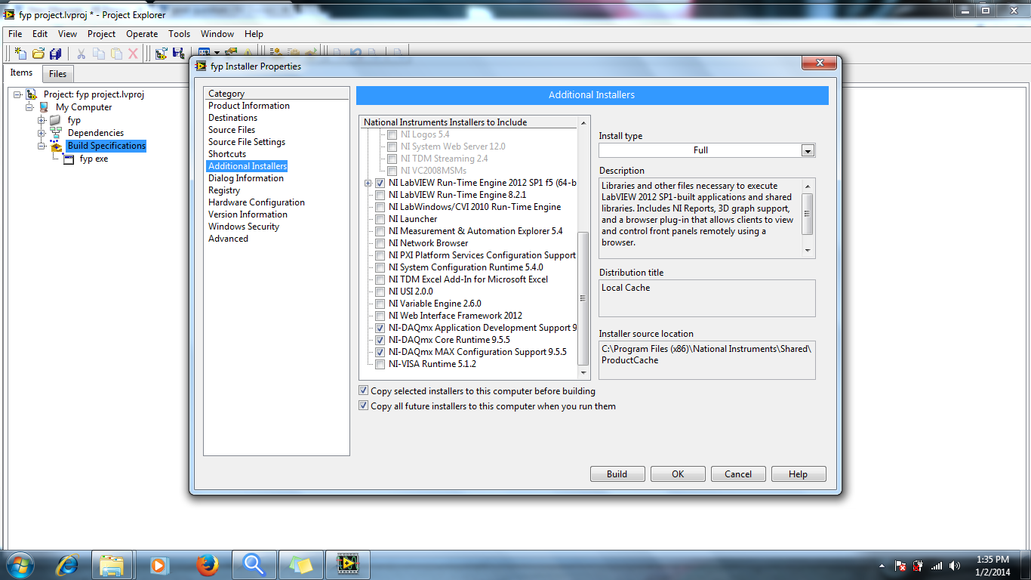Viewport: 1031px width, 580px height.
Task: Collapse the Build Specifications node
Action: click(x=42, y=146)
